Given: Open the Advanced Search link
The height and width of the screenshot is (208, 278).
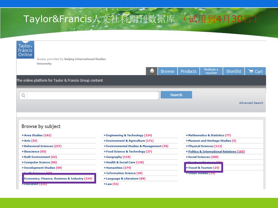Looking at the screenshot, I should [251, 103].
